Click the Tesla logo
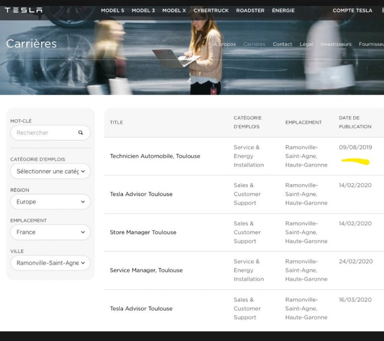The width and height of the screenshot is (384, 341). (x=23, y=10)
